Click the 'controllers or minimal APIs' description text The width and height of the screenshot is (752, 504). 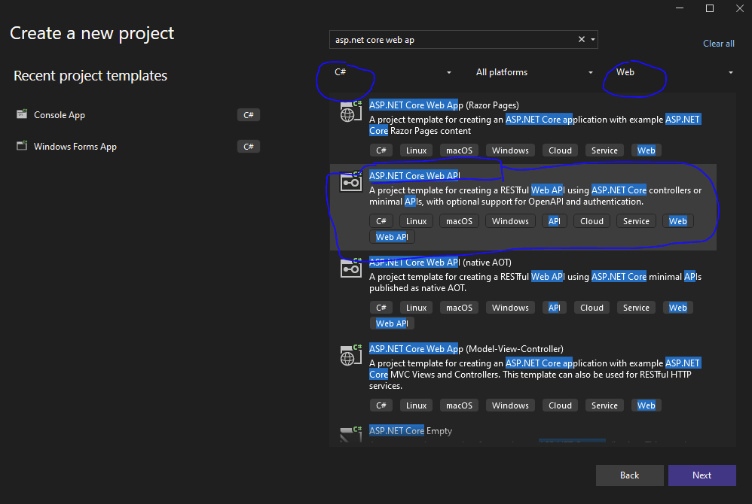(x=535, y=196)
